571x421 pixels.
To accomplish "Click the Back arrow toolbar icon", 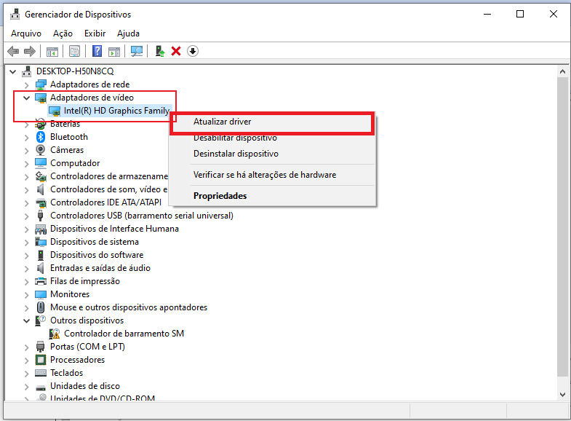I will click(x=13, y=51).
